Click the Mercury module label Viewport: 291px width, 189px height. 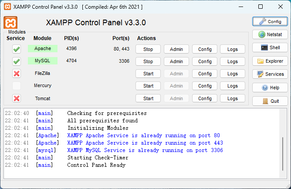click(x=43, y=85)
